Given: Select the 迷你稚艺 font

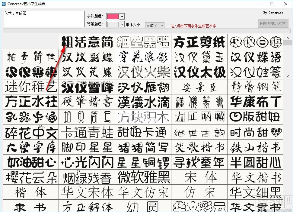Looking at the screenshot, I should coord(30,87).
